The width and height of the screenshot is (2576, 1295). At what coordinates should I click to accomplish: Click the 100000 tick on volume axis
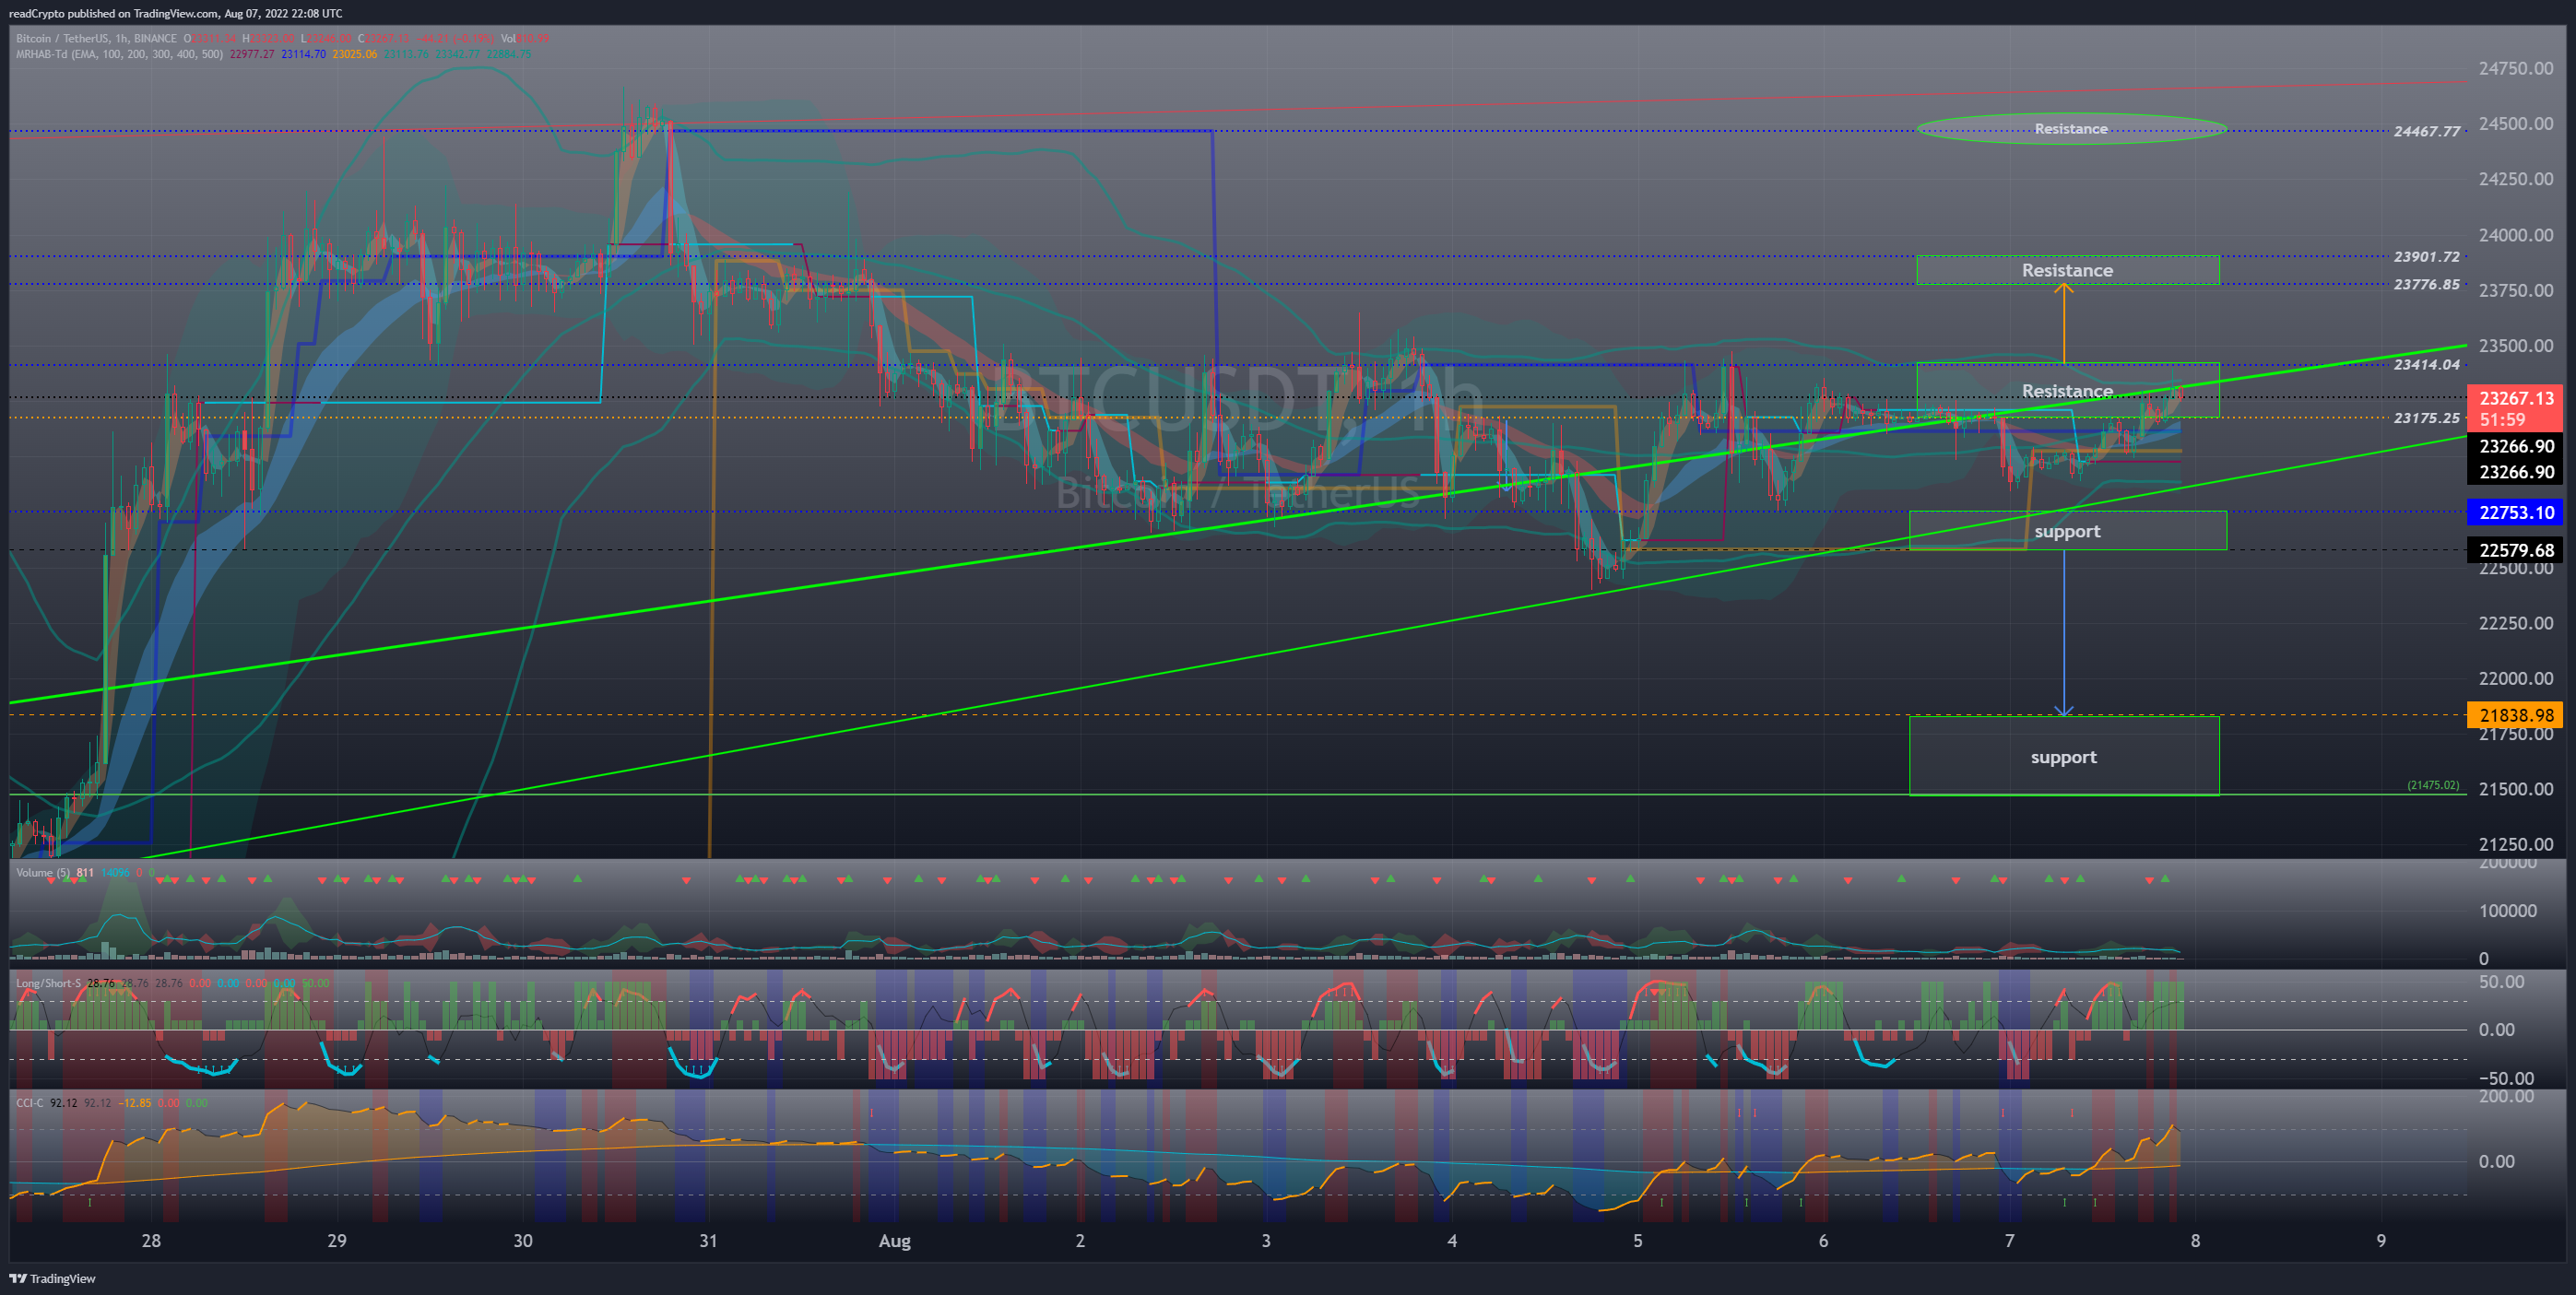2507,911
